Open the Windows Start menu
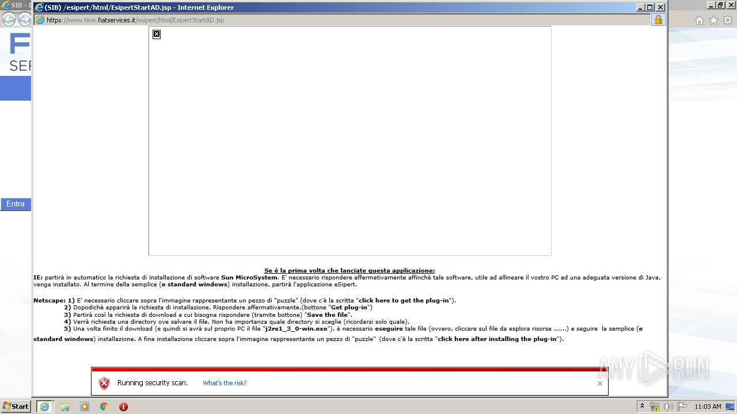The height and width of the screenshot is (414, 737). [x=16, y=407]
